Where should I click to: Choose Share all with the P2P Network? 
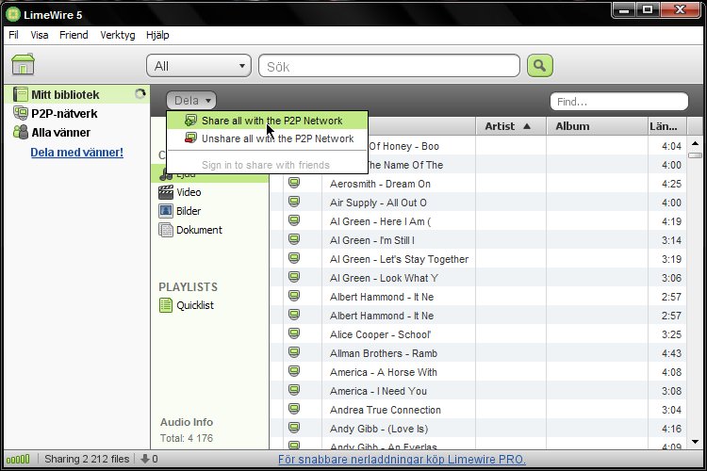point(267,121)
